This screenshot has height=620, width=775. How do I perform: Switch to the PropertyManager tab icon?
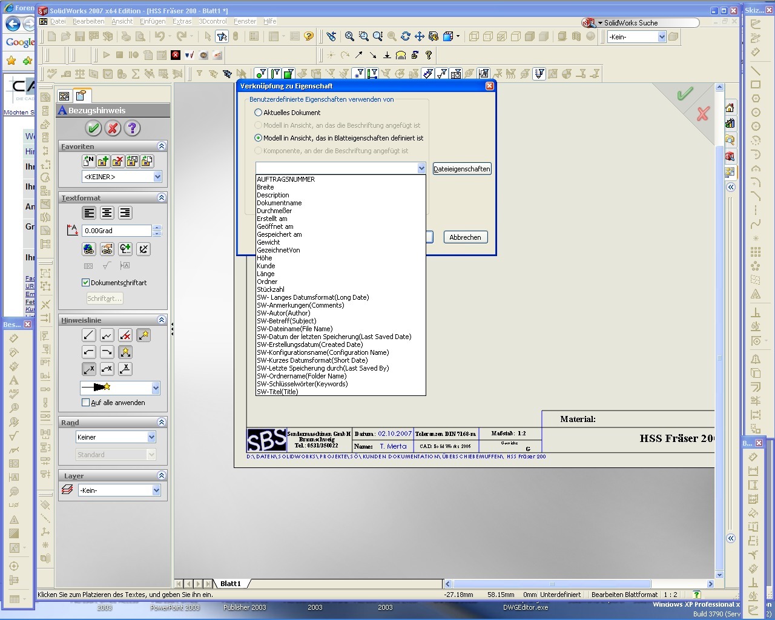[81, 96]
